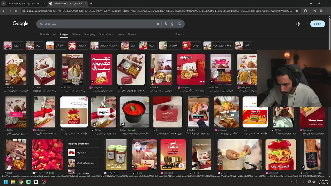331x186 pixels.
Task: View site information icon in address bar
Action: (x=24, y=11)
